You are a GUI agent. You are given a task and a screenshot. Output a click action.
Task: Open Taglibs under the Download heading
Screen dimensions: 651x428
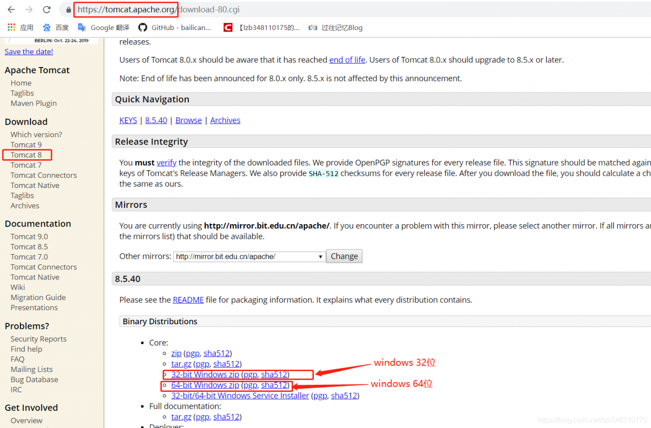pyautogui.click(x=22, y=195)
